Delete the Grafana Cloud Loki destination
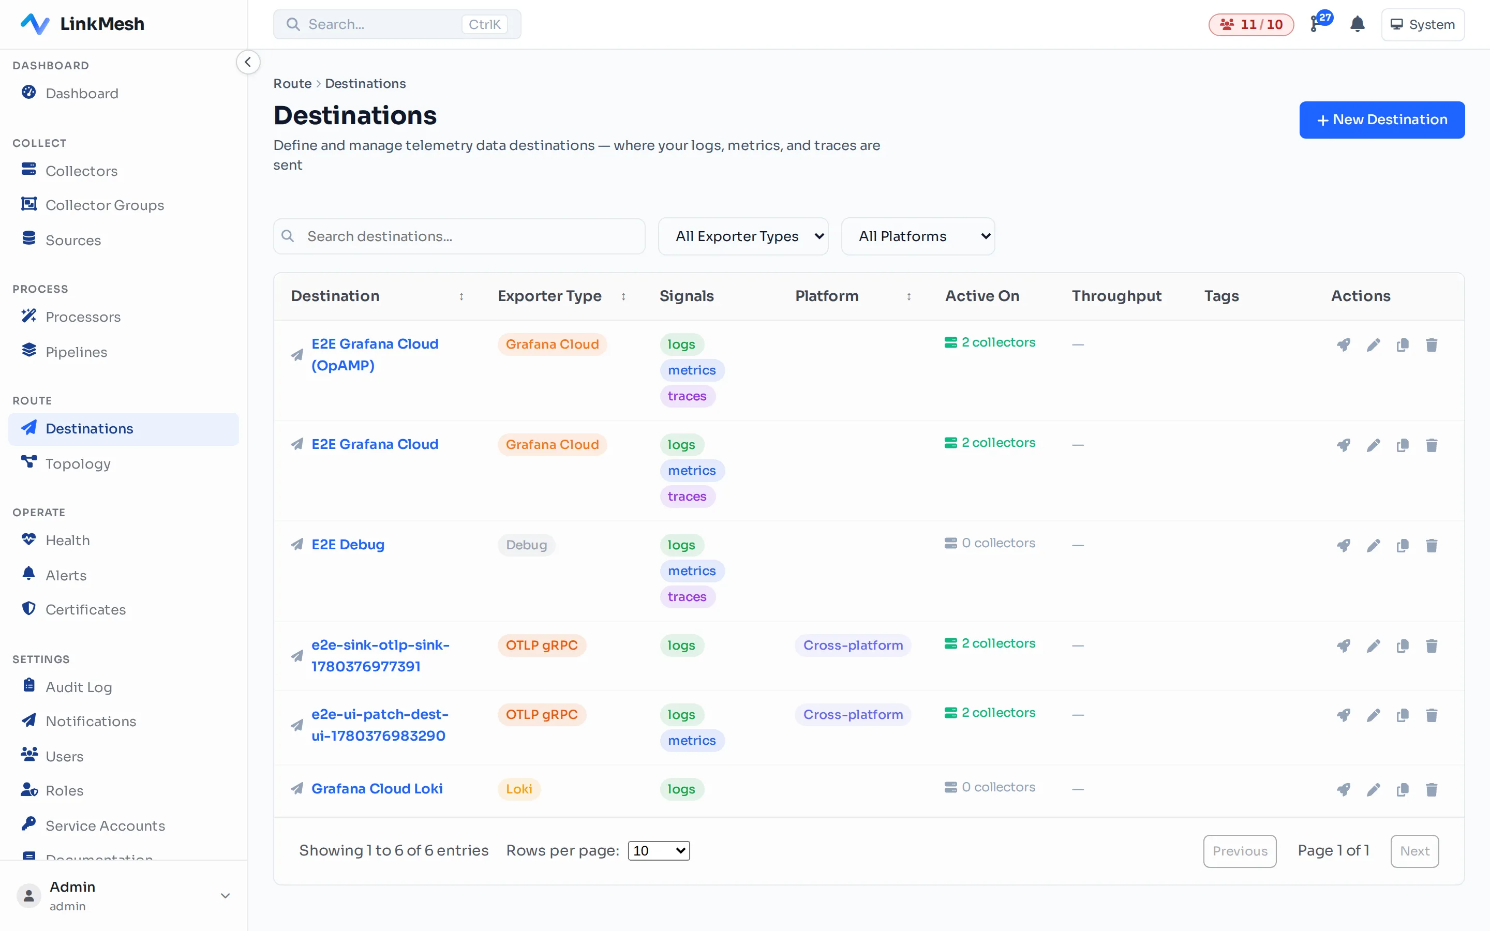Image resolution: width=1490 pixels, height=931 pixels. (x=1432, y=790)
